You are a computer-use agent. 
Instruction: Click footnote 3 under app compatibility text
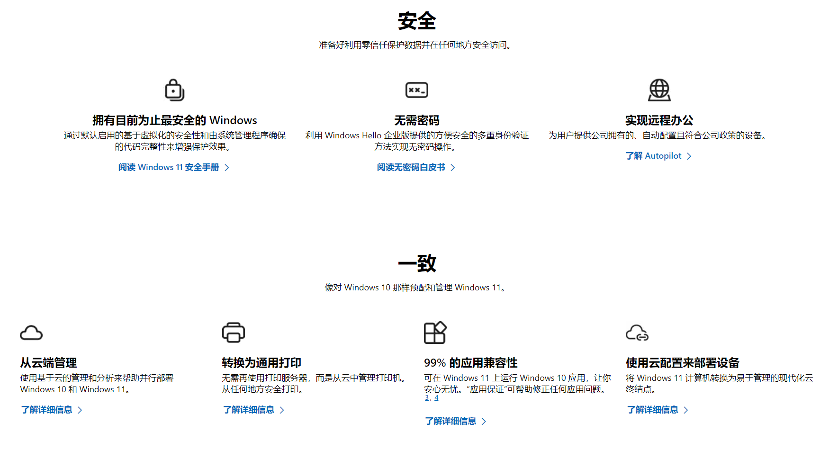[x=427, y=398]
